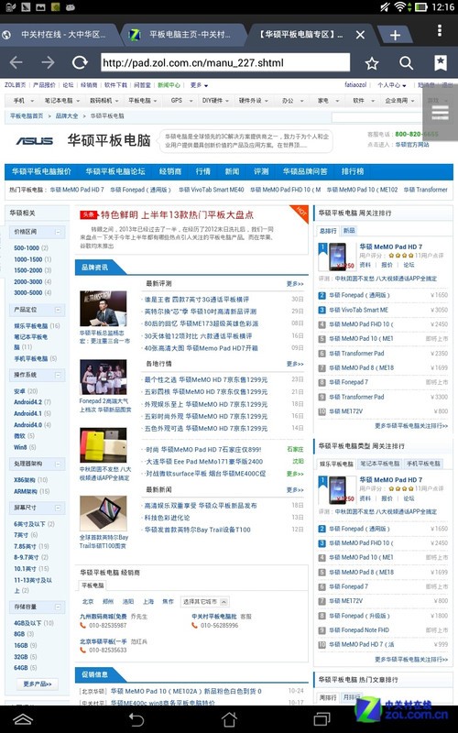The width and height of the screenshot is (458, 733).
Task: Collapse the 存储容量 filter section
Action: [x=58, y=607]
